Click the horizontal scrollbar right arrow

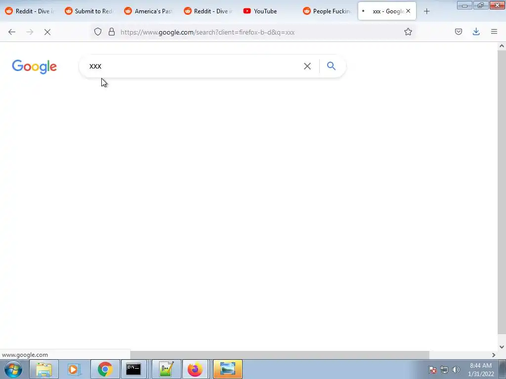click(x=494, y=355)
